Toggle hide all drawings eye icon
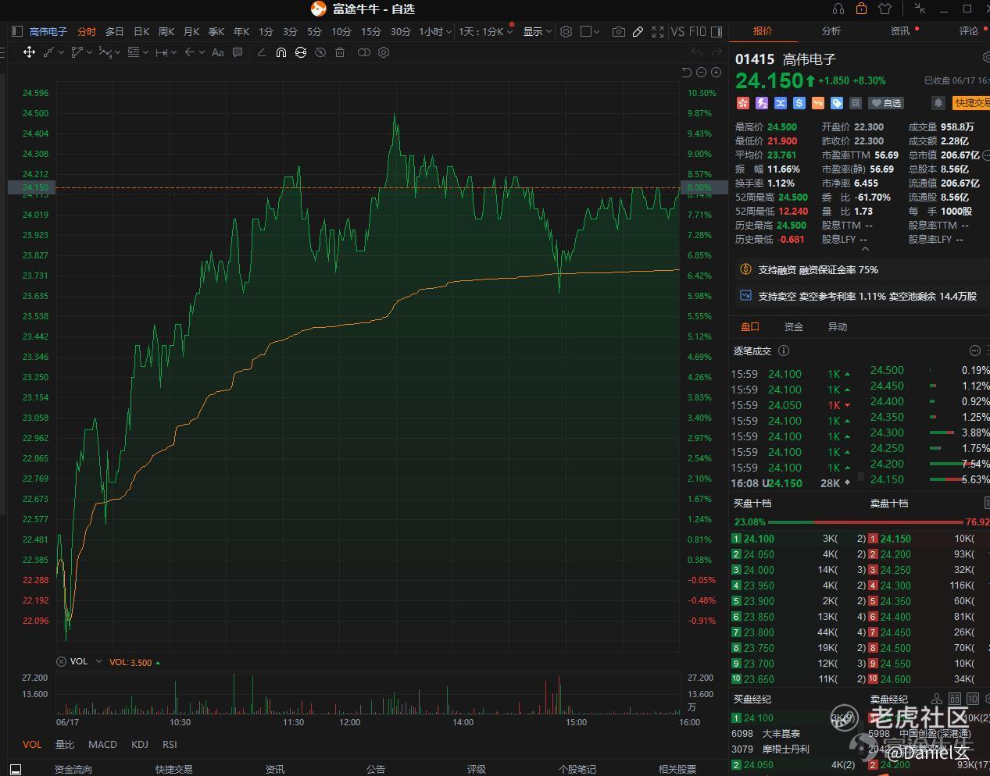The width and height of the screenshot is (990, 776). pyautogui.click(x=320, y=52)
